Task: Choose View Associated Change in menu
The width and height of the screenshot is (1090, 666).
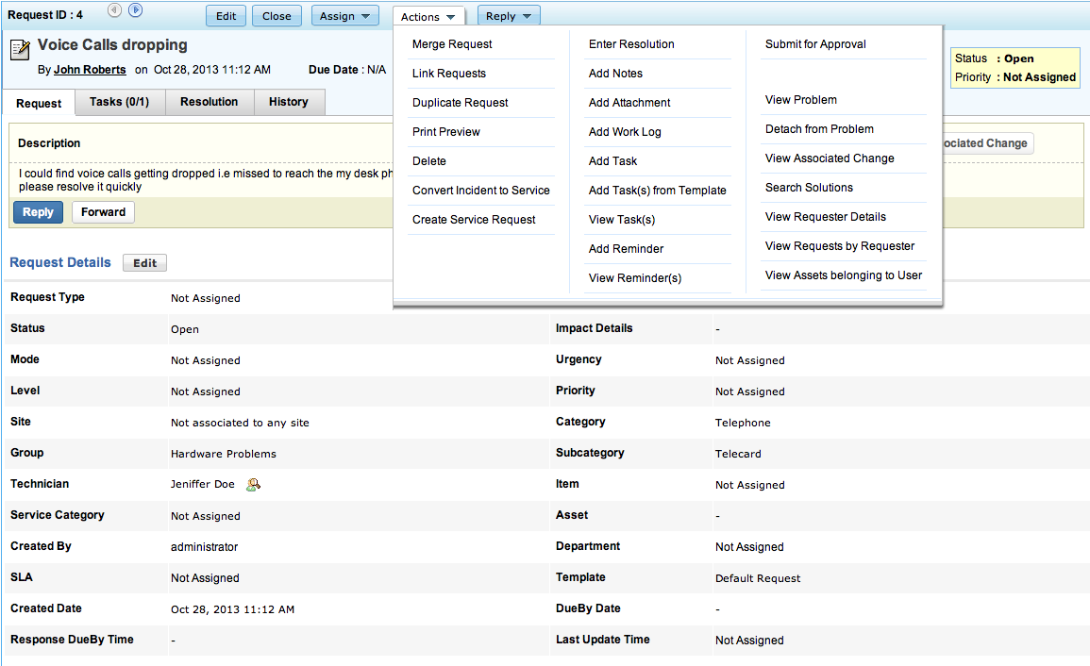Action: click(830, 158)
